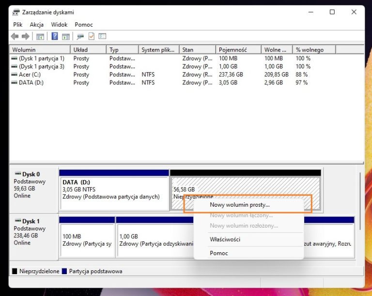Select the 100 MB system partition on Dysk 1

[87, 237]
